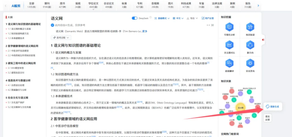The height and width of the screenshot is (137, 292).
Task: Select the 会议论文 conference papers tab
Action: point(109,5)
